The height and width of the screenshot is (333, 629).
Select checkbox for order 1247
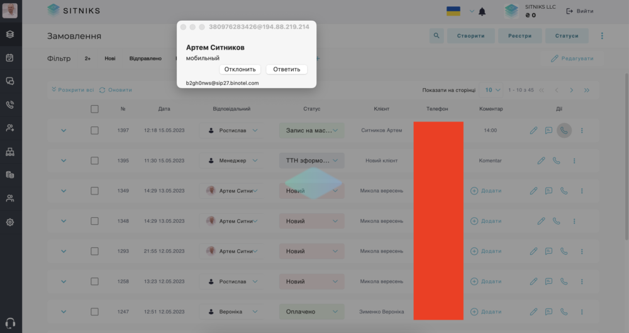tap(95, 312)
